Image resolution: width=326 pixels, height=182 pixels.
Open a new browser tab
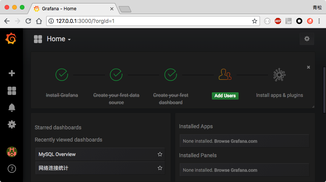click(x=125, y=9)
